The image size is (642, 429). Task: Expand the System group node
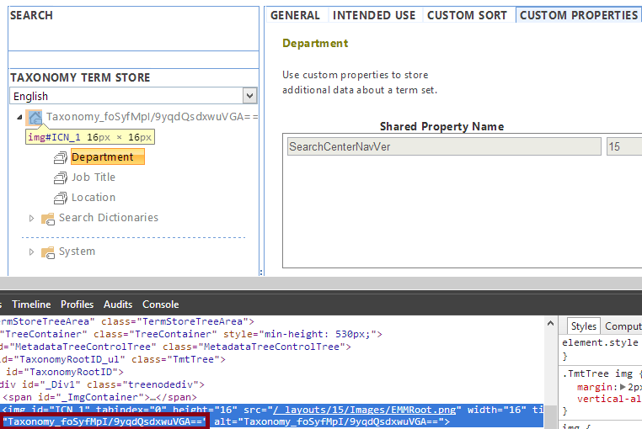click(x=32, y=252)
